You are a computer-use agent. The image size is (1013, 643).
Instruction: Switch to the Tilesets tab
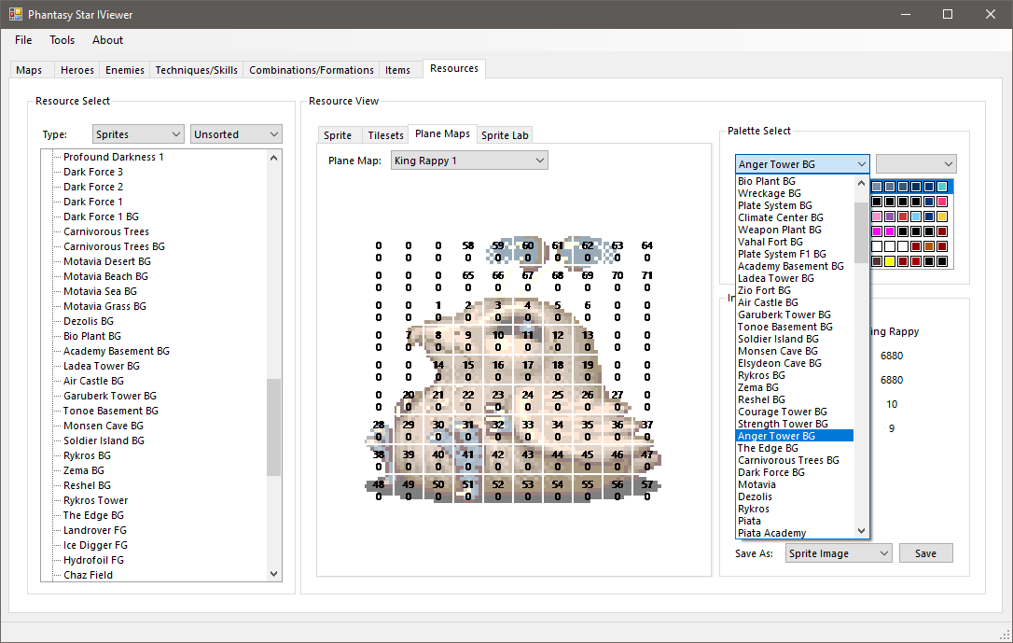pos(385,135)
